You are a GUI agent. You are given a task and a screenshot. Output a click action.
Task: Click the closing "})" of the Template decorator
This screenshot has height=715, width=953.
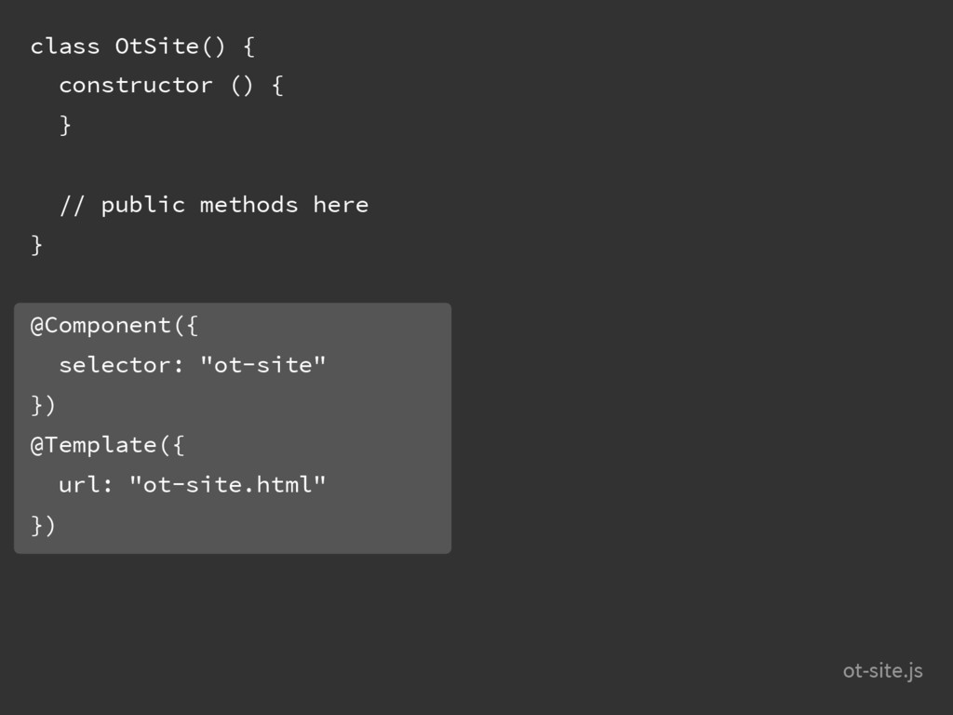click(x=43, y=525)
